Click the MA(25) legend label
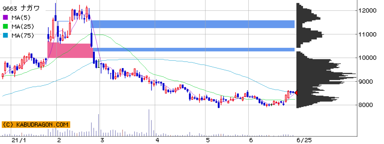 tap(22, 27)
